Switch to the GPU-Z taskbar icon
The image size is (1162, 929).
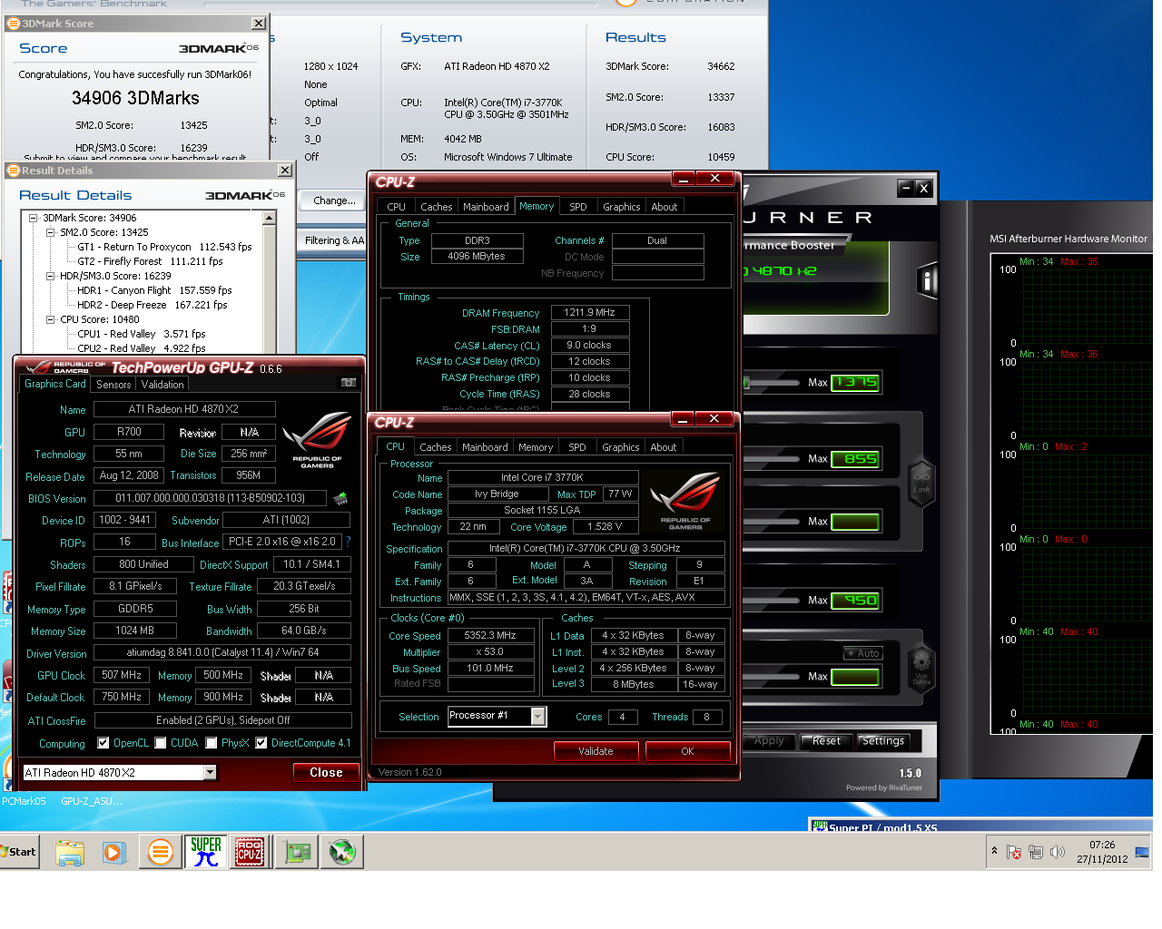[x=297, y=852]
